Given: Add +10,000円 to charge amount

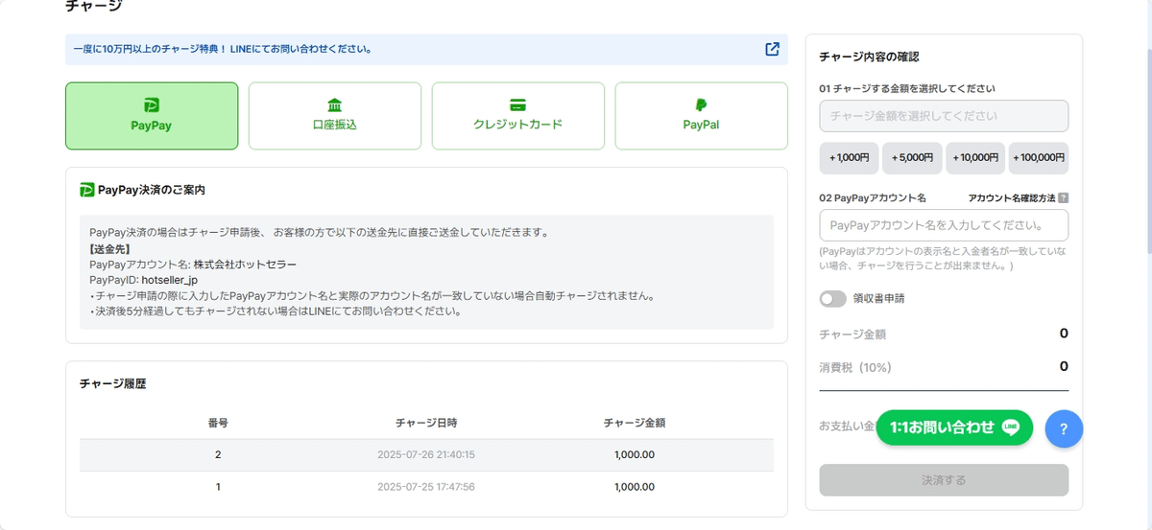Looking at the screenshot, I should (x=975, y=158).
